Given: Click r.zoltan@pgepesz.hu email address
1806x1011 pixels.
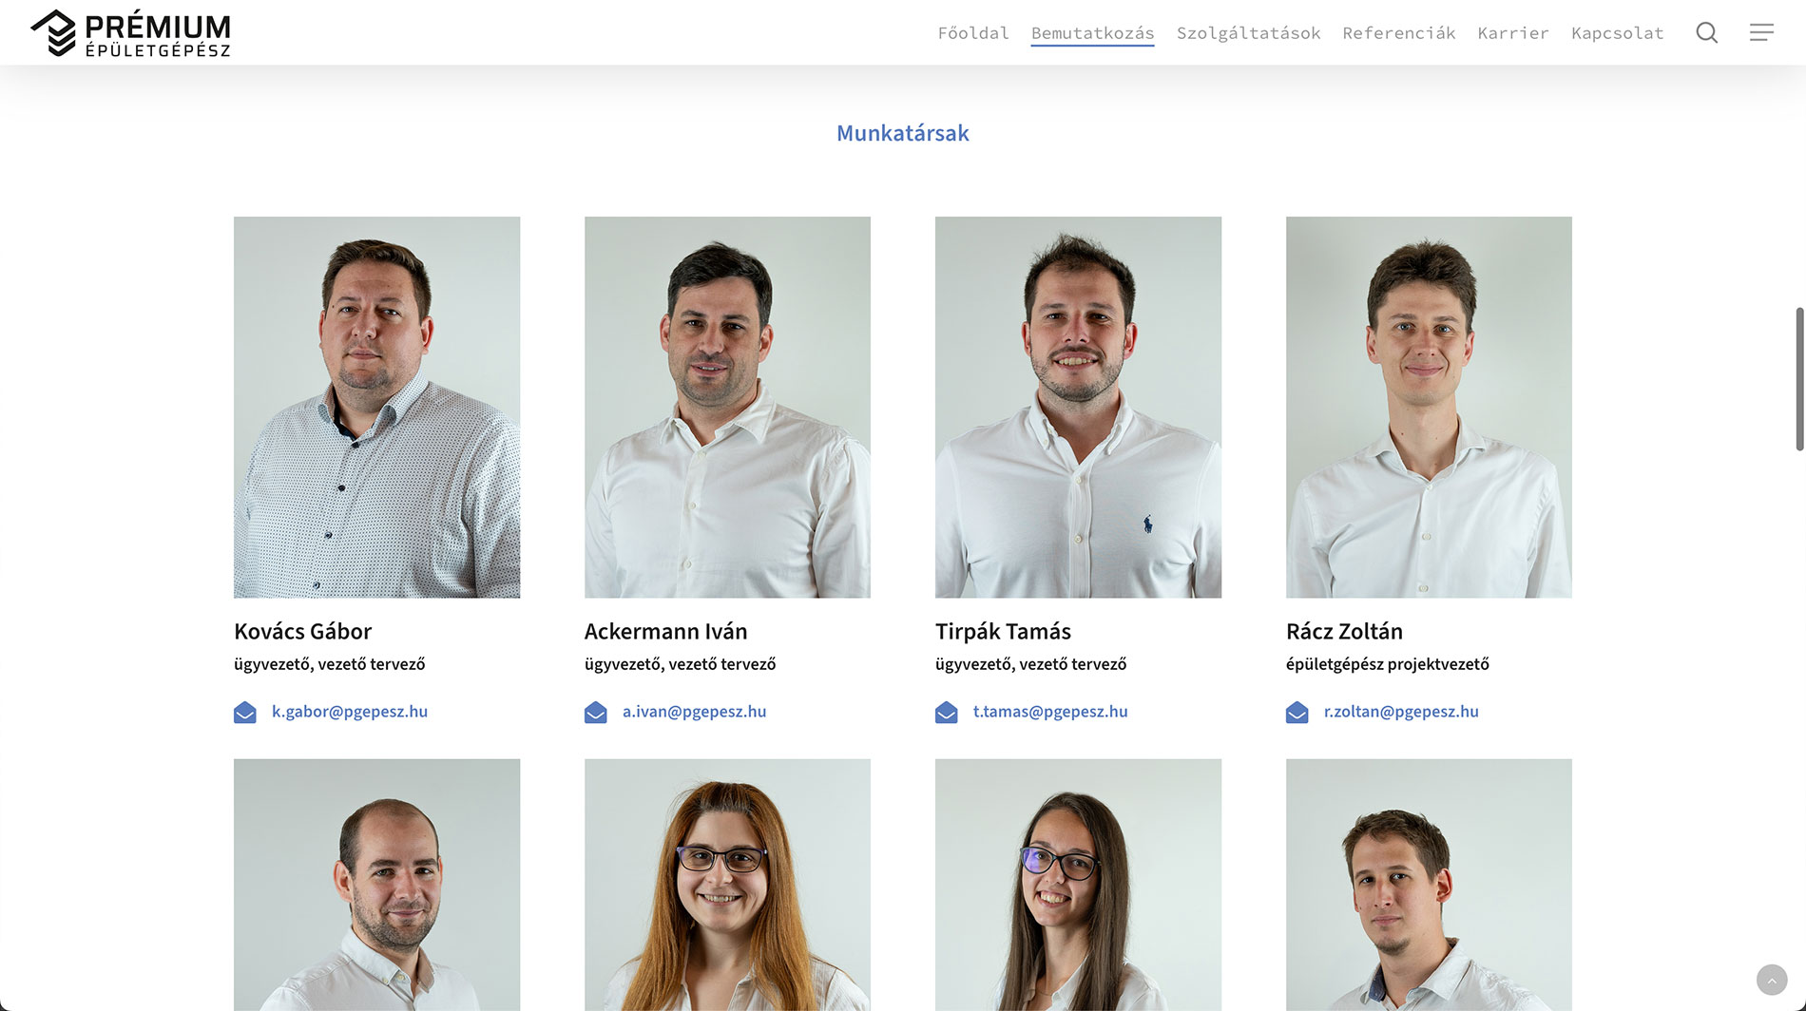Looking at the screenshot, I should click(1401, 712).
